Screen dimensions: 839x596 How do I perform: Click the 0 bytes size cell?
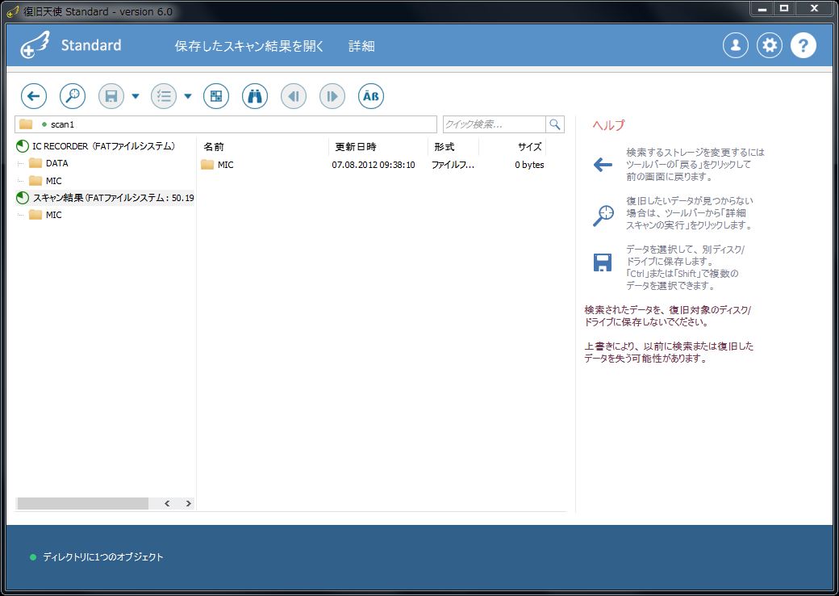tap(529, 165)
